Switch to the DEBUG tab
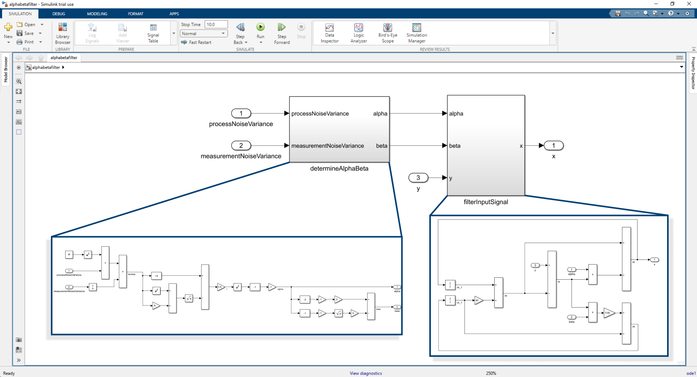The image size is (697, 377). 59,14
